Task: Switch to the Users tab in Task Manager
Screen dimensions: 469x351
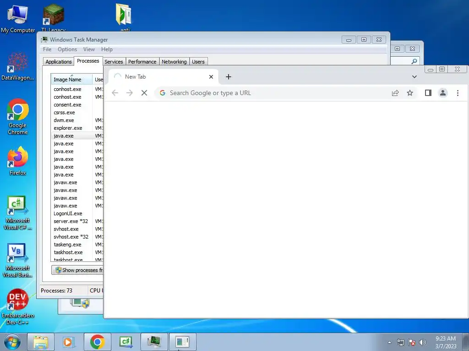Action: (198, 62)
